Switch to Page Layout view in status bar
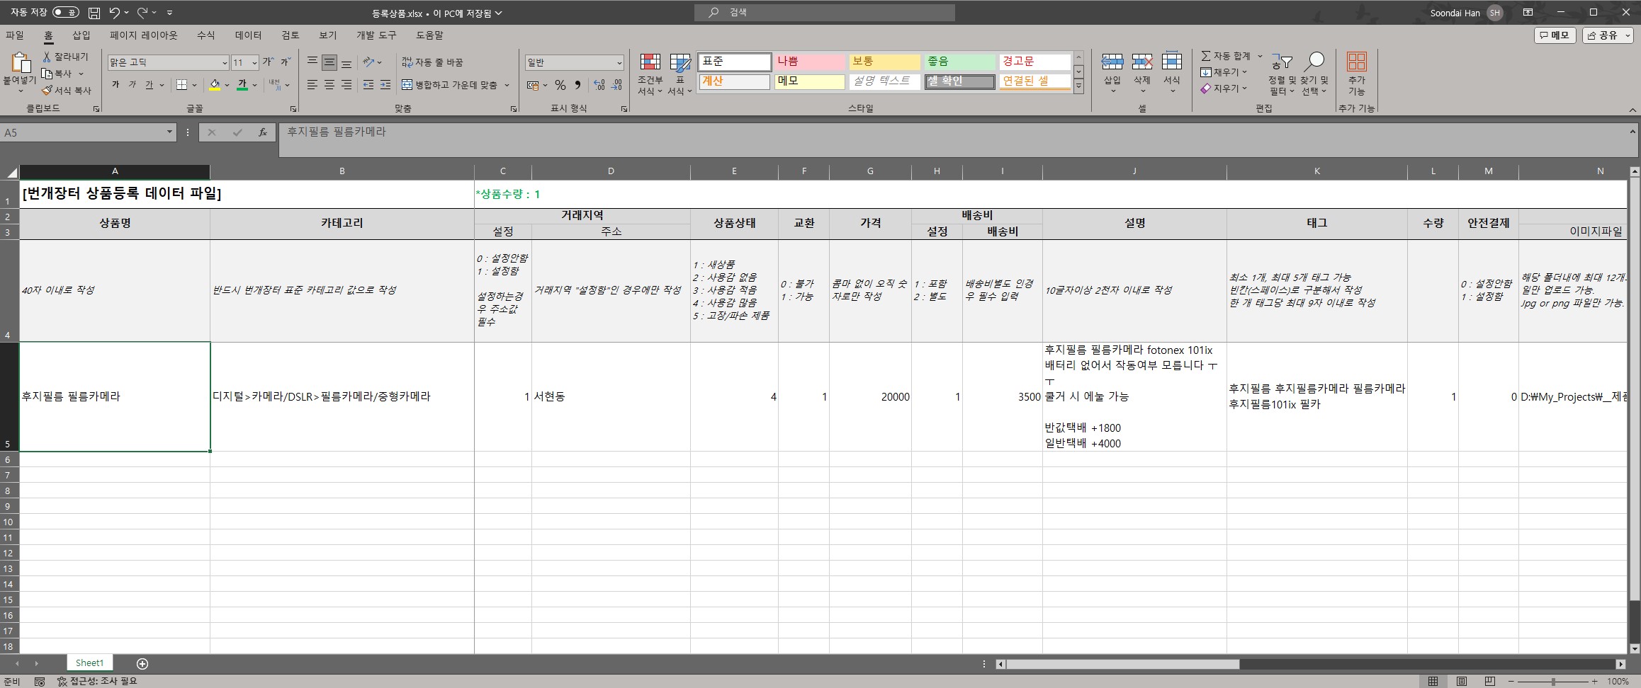 [1461, 681]
